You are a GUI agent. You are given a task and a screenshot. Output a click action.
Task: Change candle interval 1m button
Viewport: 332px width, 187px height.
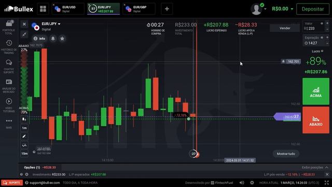(x=24, y=128)
